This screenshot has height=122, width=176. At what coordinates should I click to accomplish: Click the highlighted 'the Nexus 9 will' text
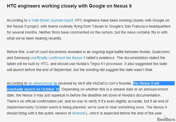tap(146, 83)
